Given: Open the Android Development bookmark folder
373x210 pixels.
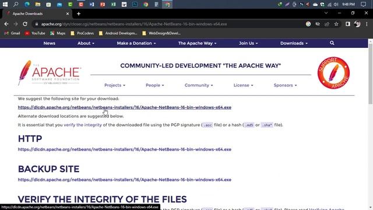Looking at the screenshot, I should tap(118, 33).
